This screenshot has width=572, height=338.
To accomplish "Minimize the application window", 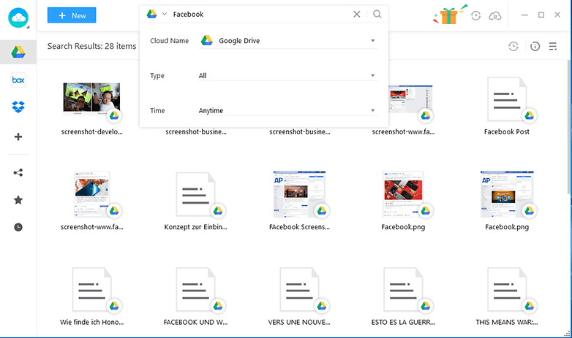I will pyautogui.click(x=524, y=15).
